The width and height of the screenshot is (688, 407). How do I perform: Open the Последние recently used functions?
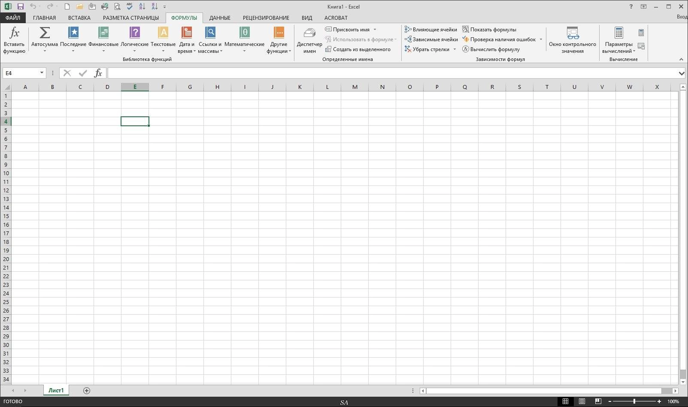click(73, 40)
